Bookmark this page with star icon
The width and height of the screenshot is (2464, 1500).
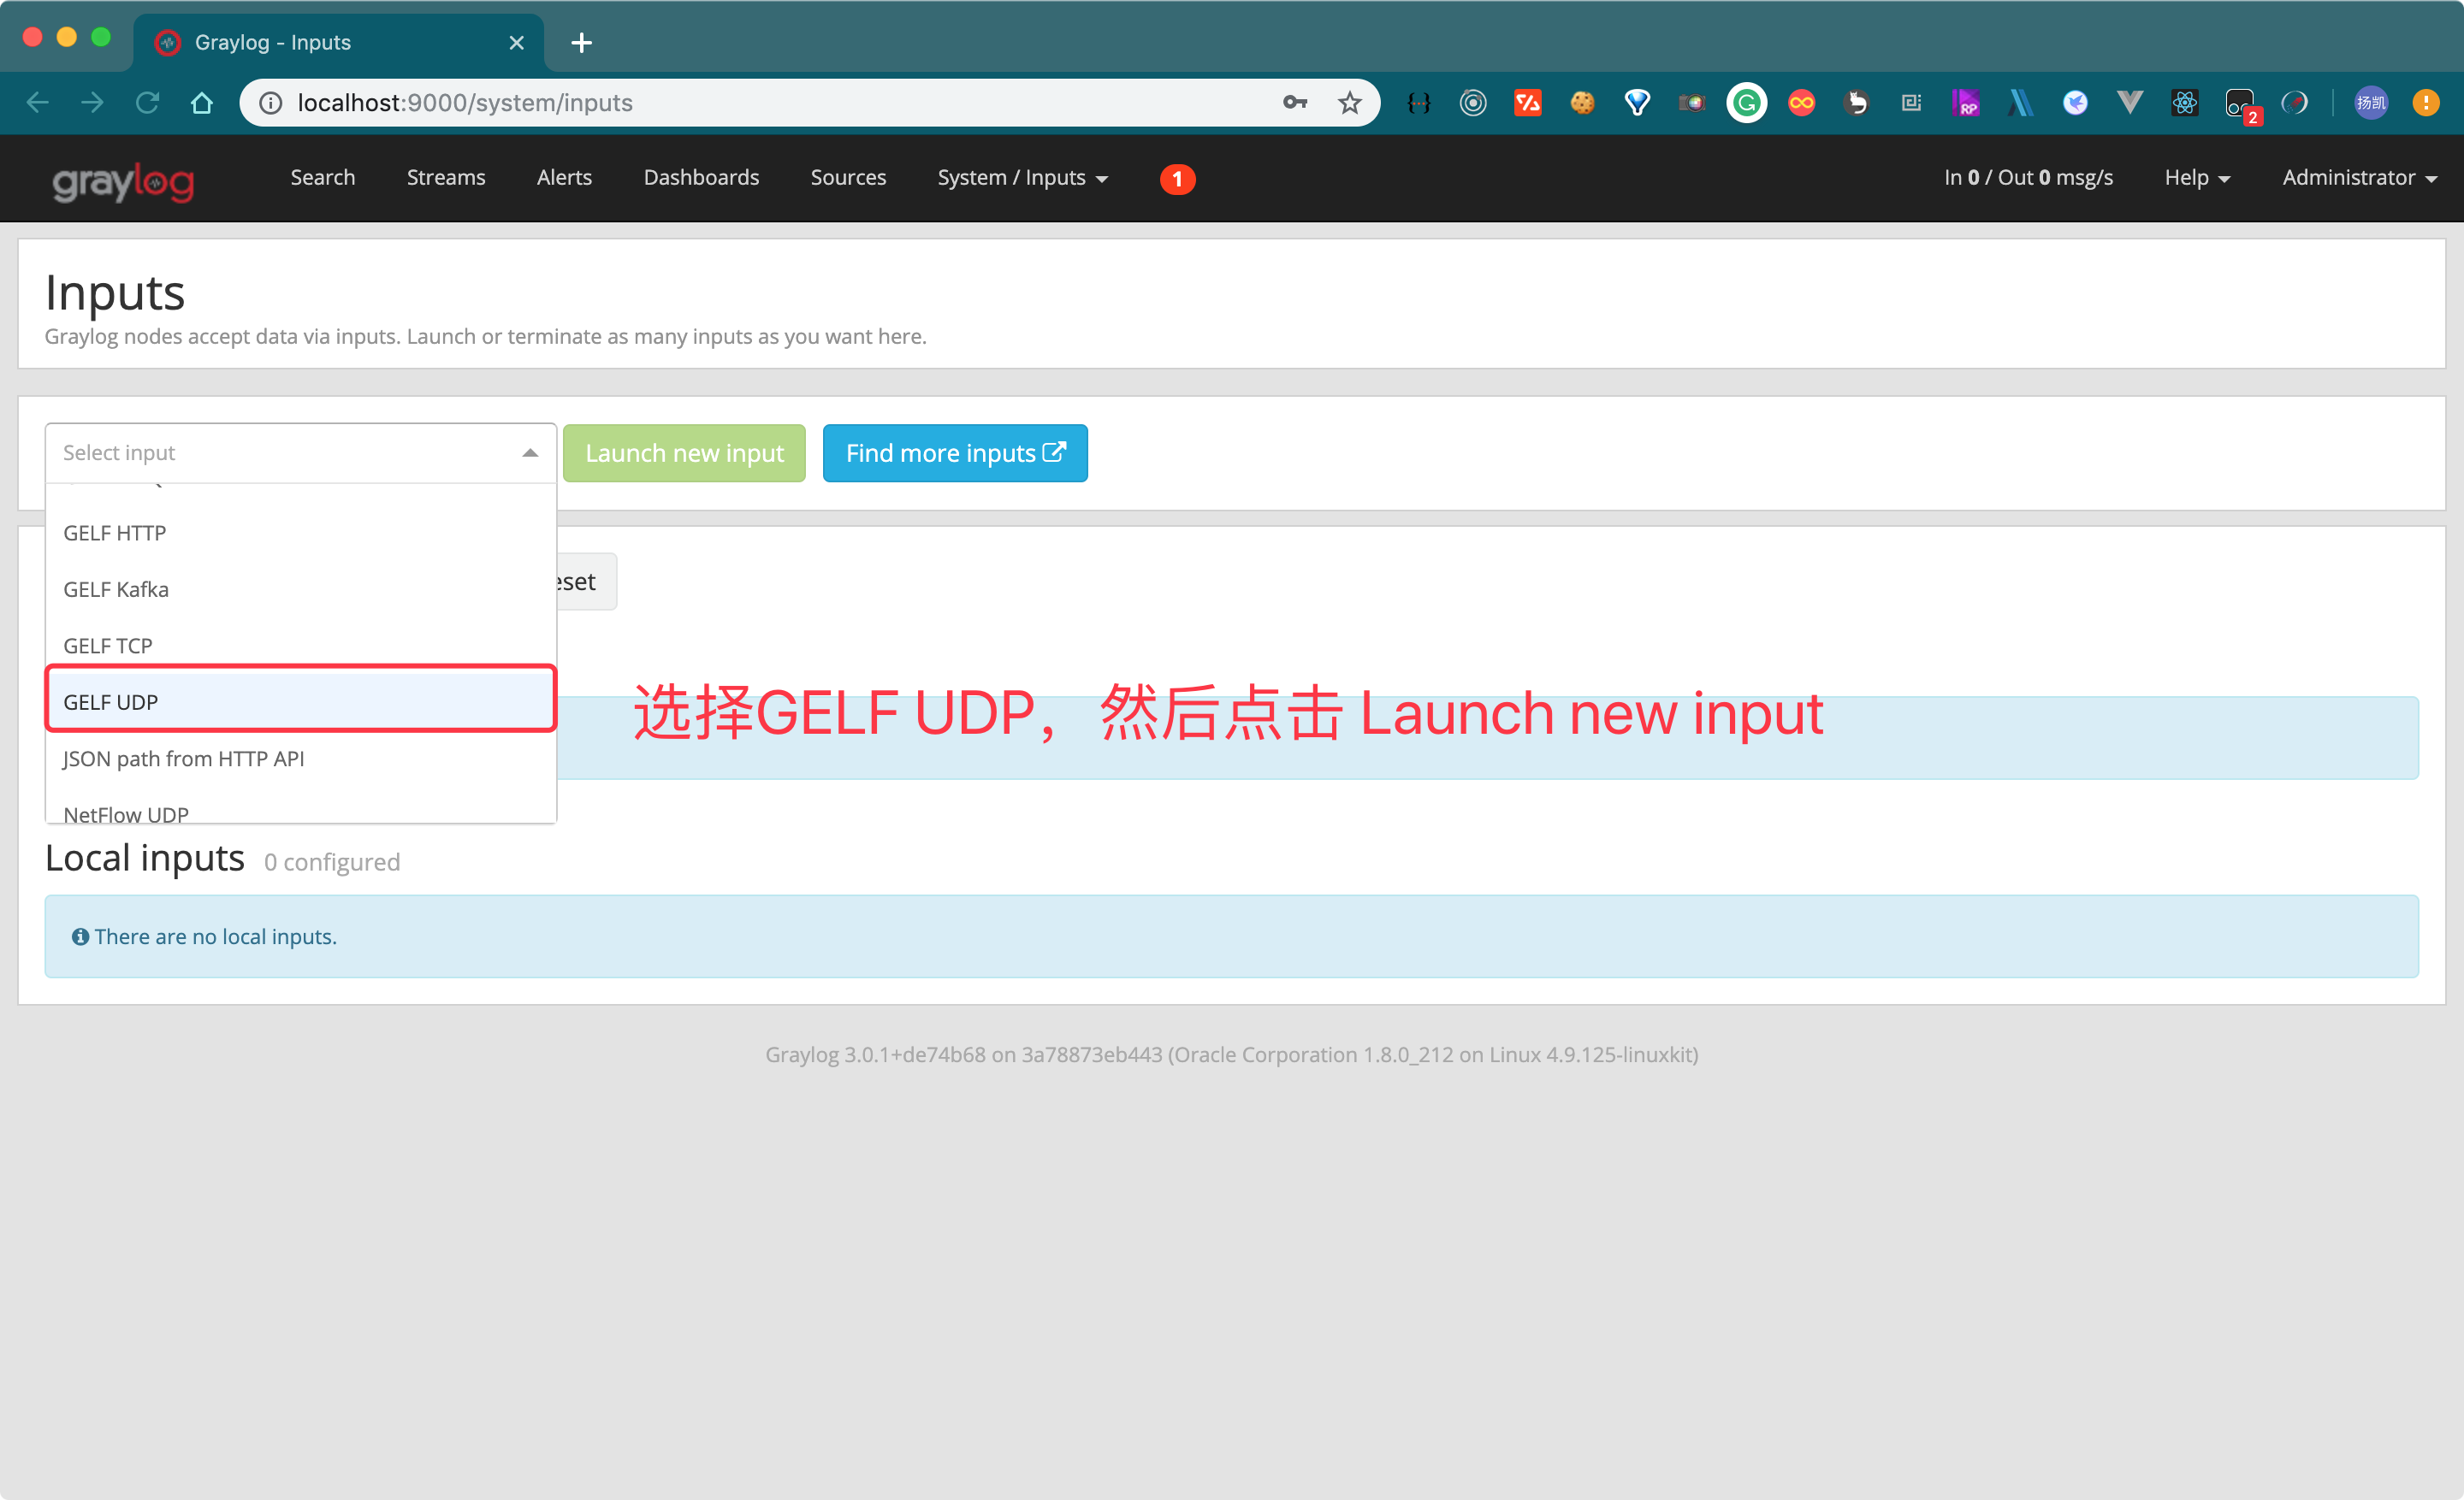click(x=1350, y=103)
